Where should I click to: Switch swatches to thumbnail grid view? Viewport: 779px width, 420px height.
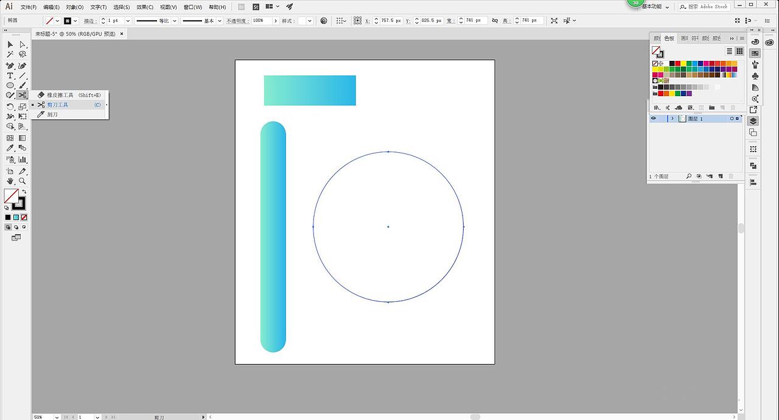tap(739, 51)
